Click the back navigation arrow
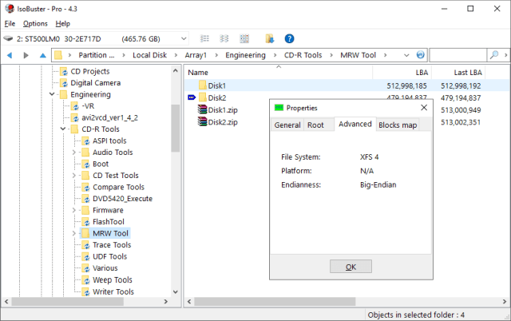Image resolution: width=511 pixels, height=321 pixels. click(10, 55)
